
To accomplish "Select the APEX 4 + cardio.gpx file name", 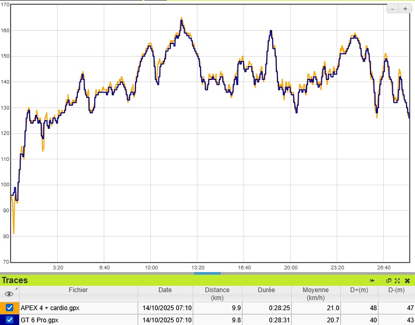I will pos(50,308).
